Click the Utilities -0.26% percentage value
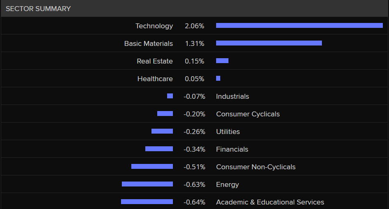Image resolution: width=389 pixels, height=209 pixels. (x=194, y=132)
